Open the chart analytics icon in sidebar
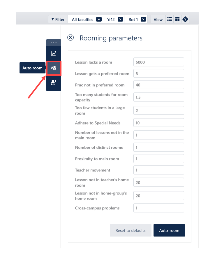Viewport: 215px width, 263px height. 54,53
